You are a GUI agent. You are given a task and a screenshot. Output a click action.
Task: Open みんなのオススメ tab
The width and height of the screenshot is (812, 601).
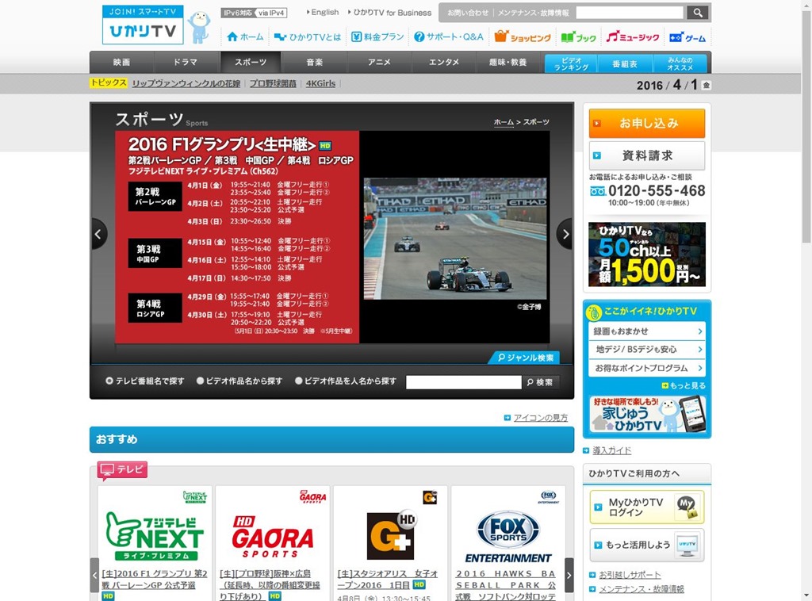680,63
